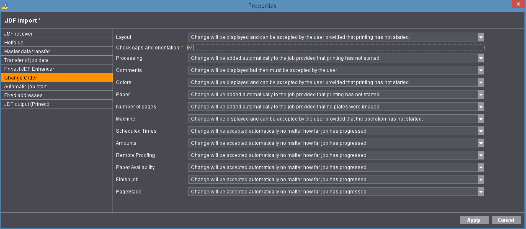The width and height of the screenshot is (526, 229).
Task: Open the Paper dropdown menu
Action: coord(481,95)
